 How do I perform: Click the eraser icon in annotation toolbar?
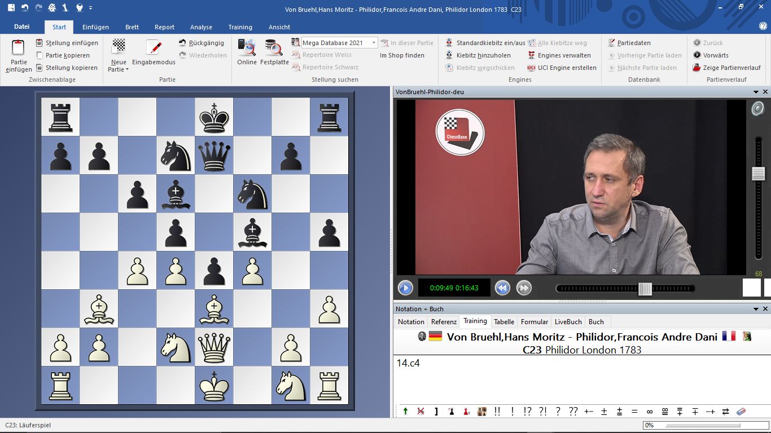point(741,412)
